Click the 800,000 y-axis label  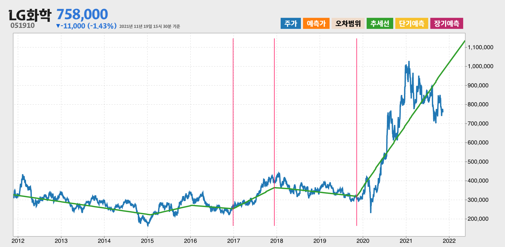tap(478, 104)
